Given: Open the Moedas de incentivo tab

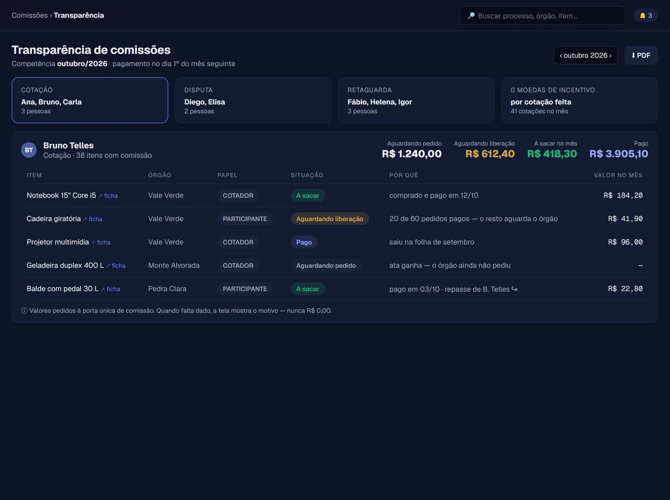Looking at the screenshot, I should 579,100.
